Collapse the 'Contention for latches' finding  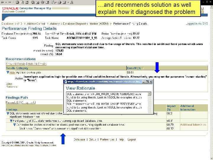point(14,125)
